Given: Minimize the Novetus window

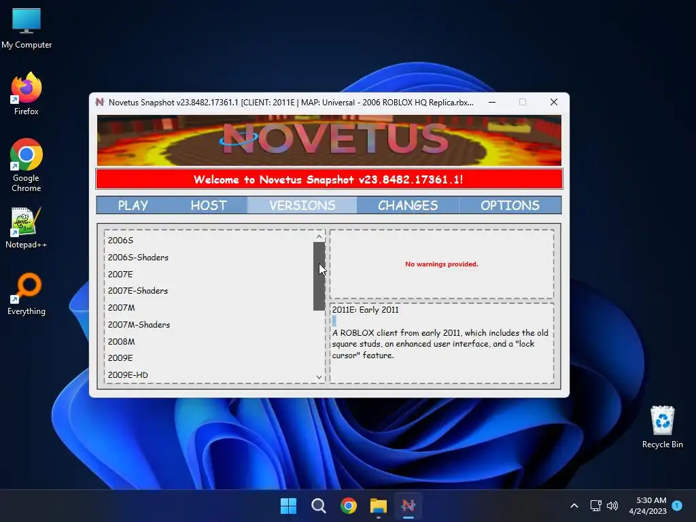Looking at the screenshot, I should [492, 102].
